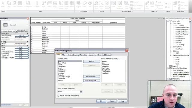Click Edit Type in Properties panel

(23, 31)
